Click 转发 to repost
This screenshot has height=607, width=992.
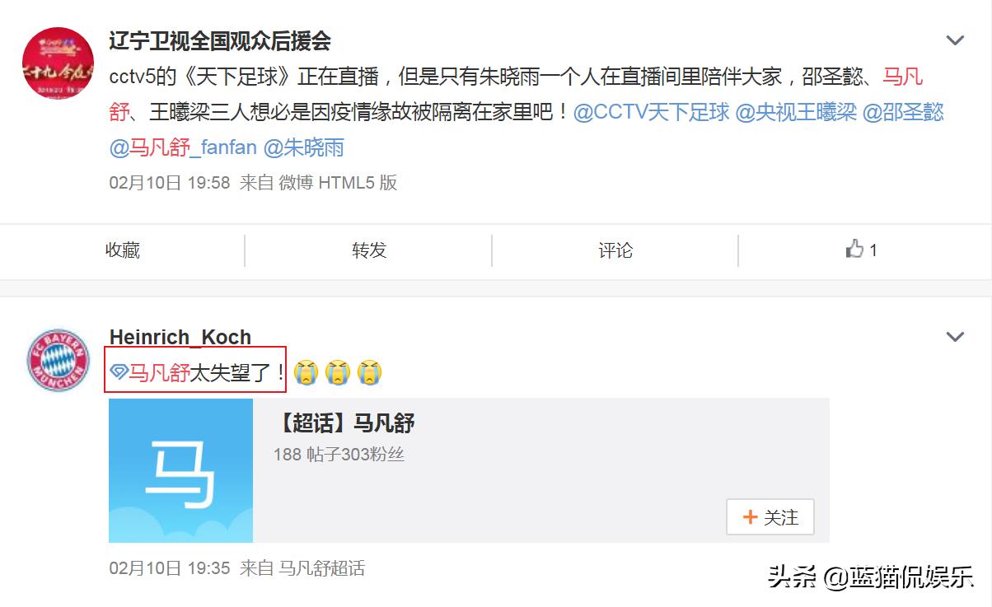point(369,250)
